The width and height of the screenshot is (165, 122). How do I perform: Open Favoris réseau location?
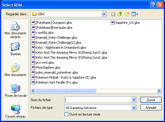(16, 111)
